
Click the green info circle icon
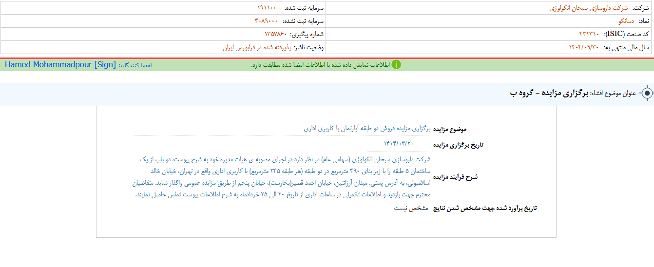point(396,65)
